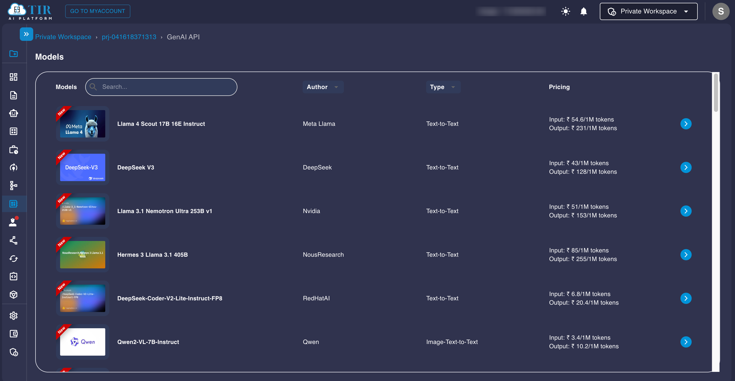This screenshot has width=735, height=381.
Task: Open the code brackets icon in sidebar
Action: point(13,276)
